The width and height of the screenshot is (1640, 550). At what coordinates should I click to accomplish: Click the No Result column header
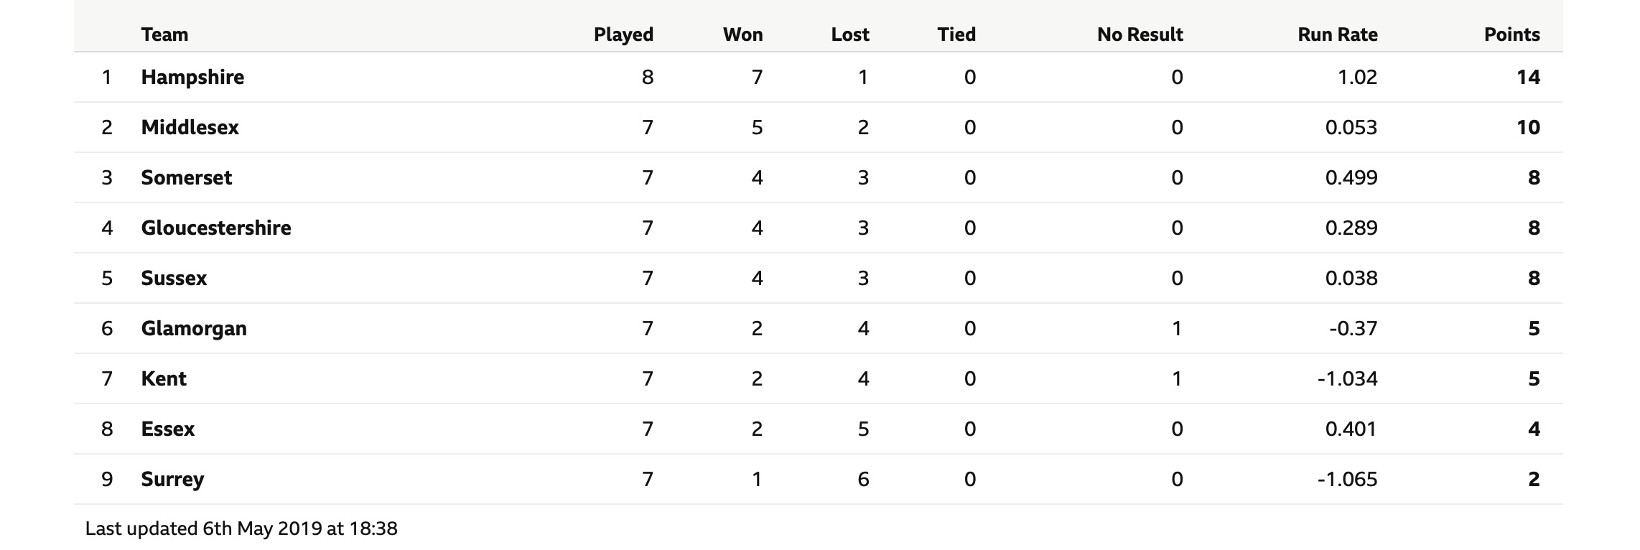[x=1140, y=34]
